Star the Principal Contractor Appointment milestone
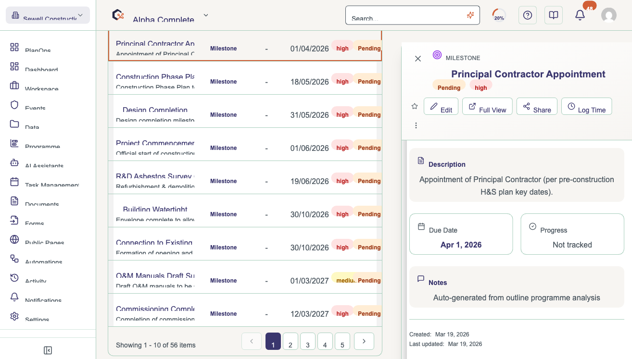The image size is (632, 359). (x=415, y=106)
